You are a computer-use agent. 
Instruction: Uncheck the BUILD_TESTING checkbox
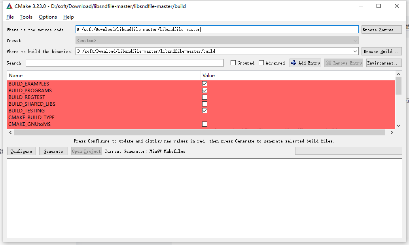[x=205, y=111]
